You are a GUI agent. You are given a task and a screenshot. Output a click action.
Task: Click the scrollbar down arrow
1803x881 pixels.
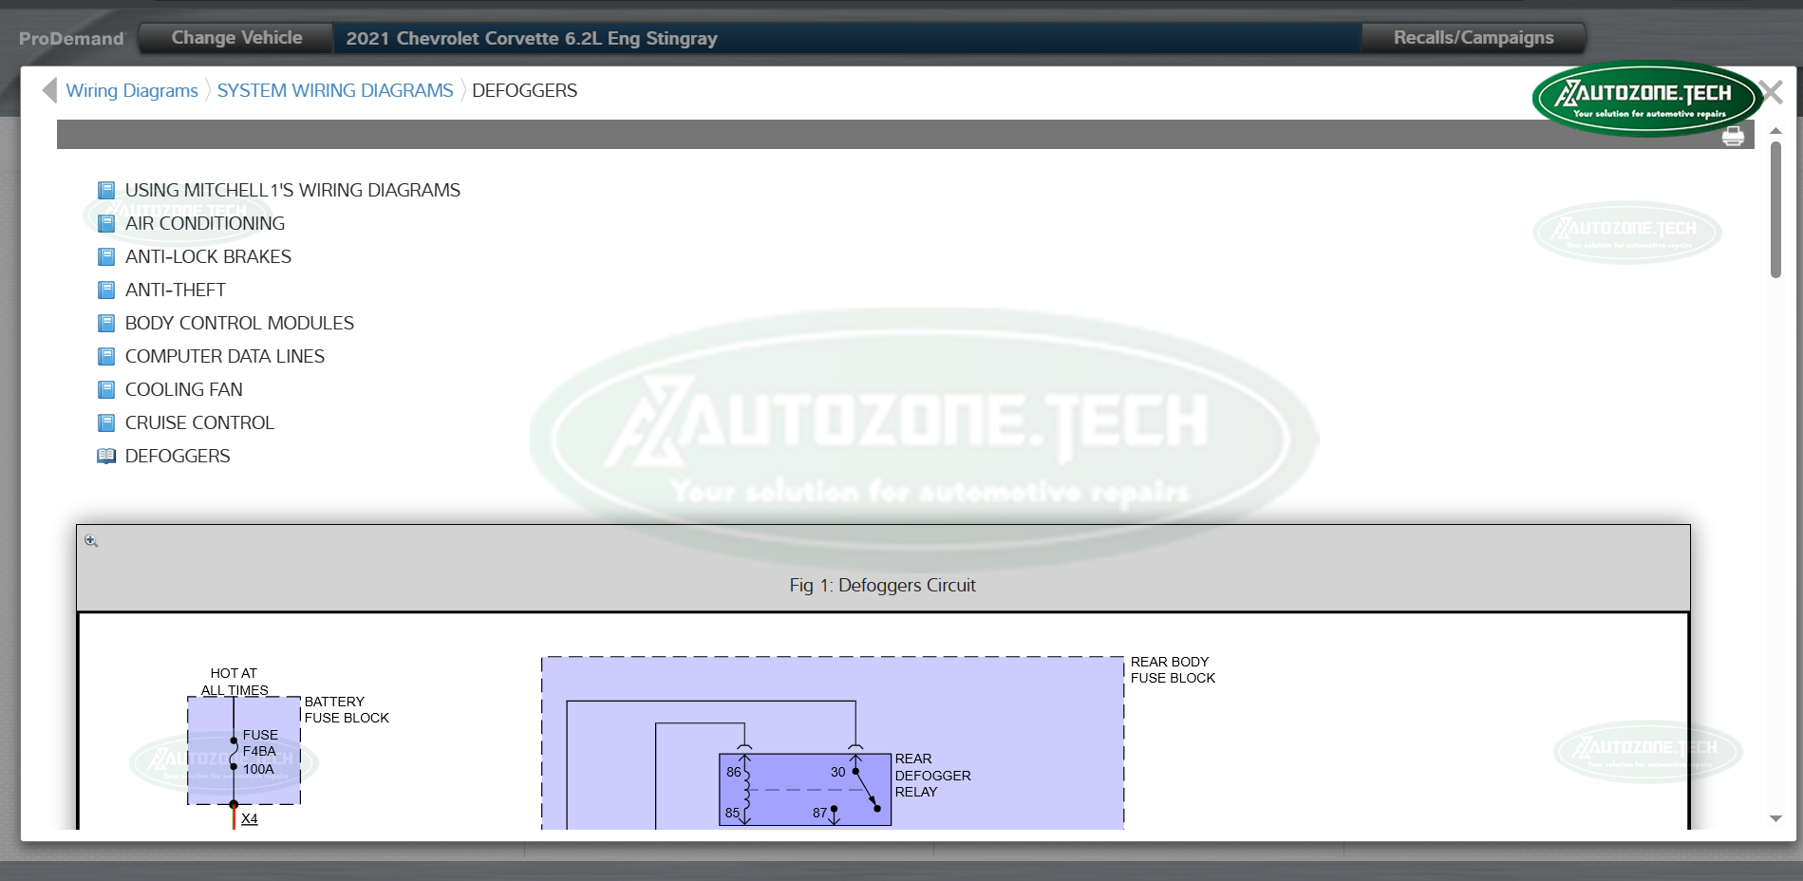coord(1775,818)
